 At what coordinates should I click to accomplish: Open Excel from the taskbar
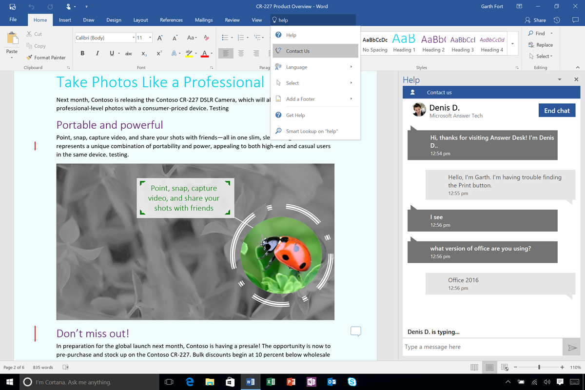(x=271, y=382)
